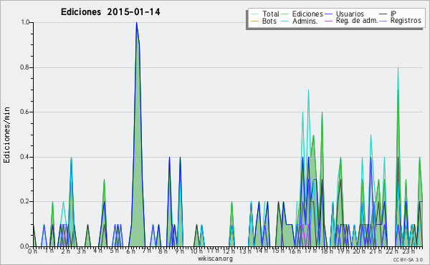The image size is (430, 265).
Task: Click the 'Bots' legend label
Action: pos(269,21)
